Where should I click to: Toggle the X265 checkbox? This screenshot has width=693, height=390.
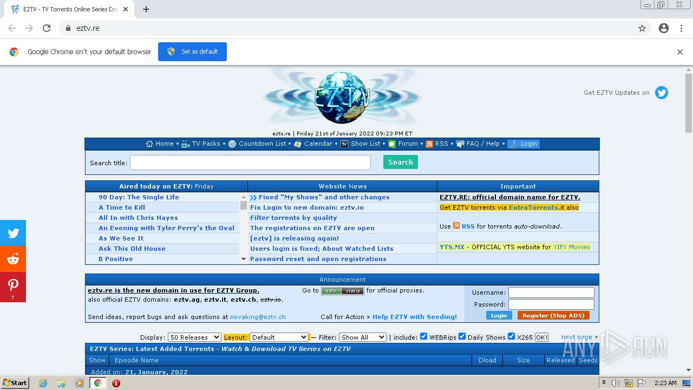511,336
